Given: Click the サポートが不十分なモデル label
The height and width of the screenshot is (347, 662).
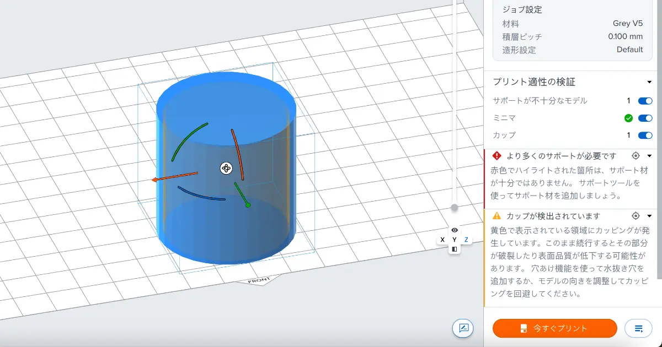Looking at the screenshot, I should (540, 101).
